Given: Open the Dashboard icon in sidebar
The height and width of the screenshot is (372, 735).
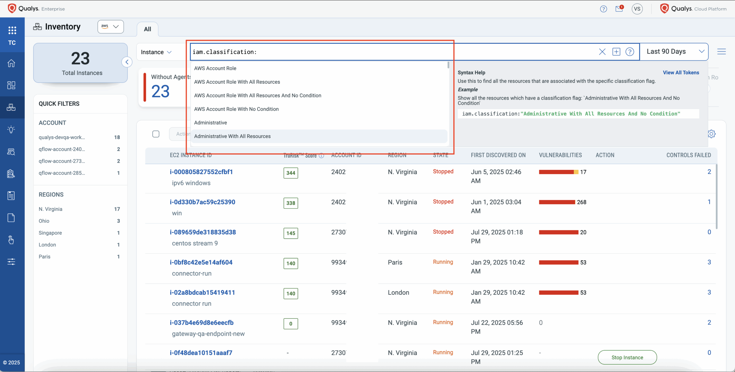Looking at the screenshot, I should 11,85.
